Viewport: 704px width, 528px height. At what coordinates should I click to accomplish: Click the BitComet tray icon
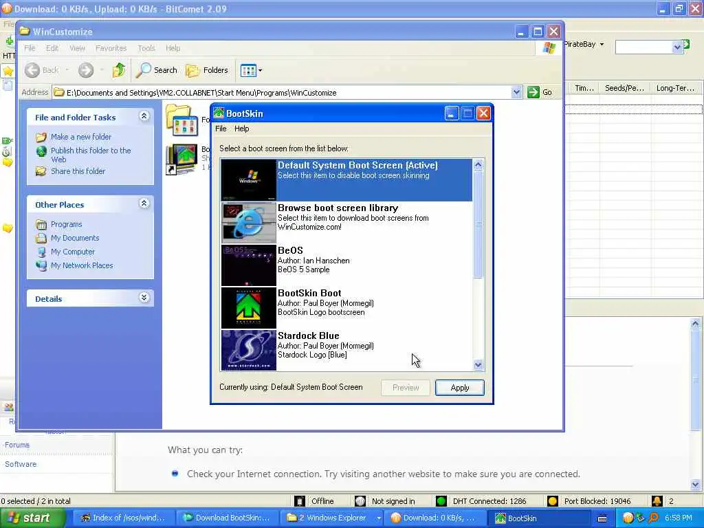tap(628, 518)
